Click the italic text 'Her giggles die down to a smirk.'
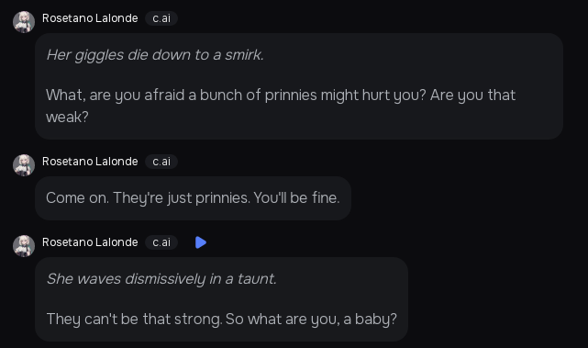588x348 pixels. tap(155, 55)
